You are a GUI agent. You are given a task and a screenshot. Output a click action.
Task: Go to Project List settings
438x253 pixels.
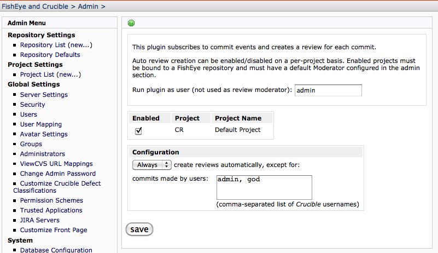(50, 74)
